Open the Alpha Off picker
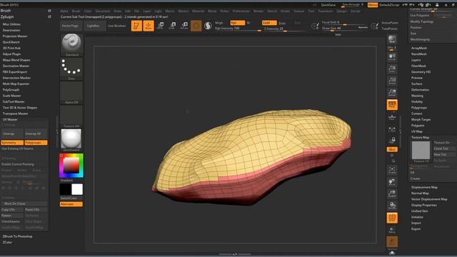Screen dimensions: 457x257 click(71, 93)
